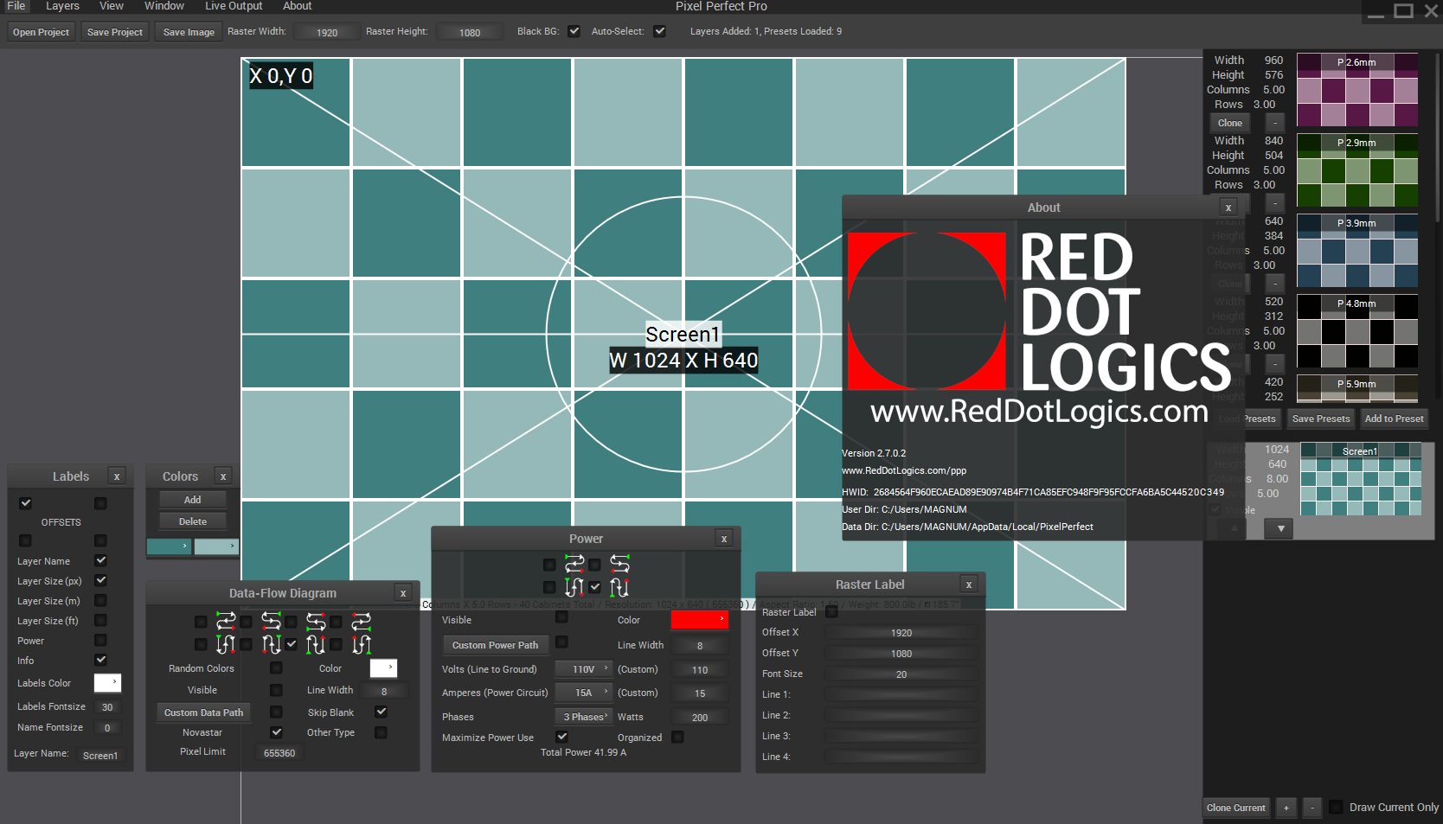Viewport: 1443px width, 824px height.
Task: Select horizontal data-flow pattern starting top-right
Action: click(x=271, y=621)
